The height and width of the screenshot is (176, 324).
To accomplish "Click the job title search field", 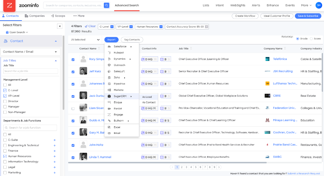I will (x=31, y=71).
